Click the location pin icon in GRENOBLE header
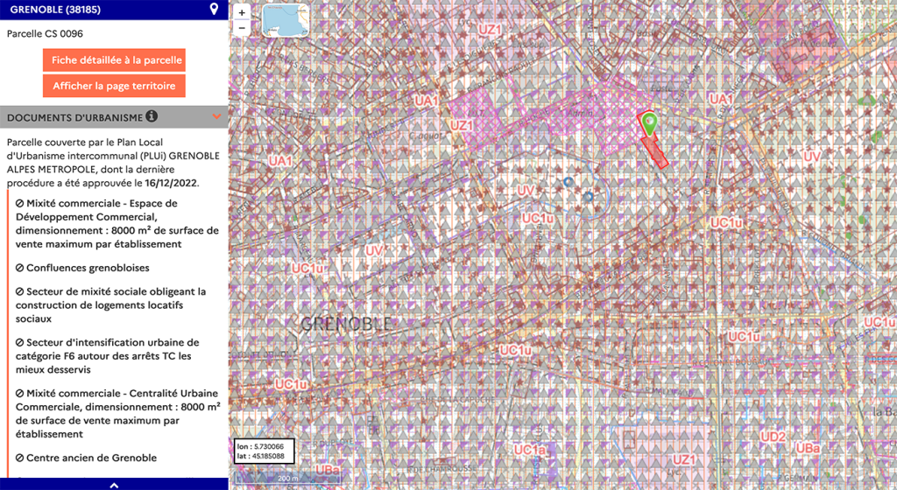Viewport: 897px width, 490px height. click(x=214, y=10)
